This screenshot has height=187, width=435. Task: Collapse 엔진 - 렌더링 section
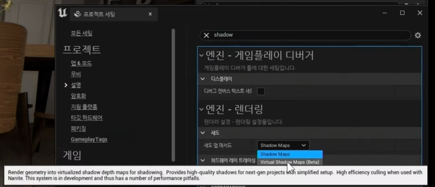pyautogui.click(x=201, y=110)
